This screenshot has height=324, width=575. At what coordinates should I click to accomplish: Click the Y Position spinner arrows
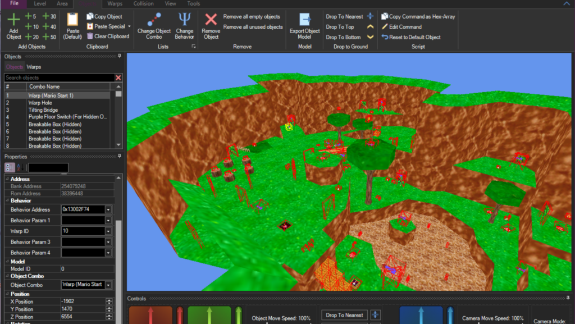[x=109, y=309]
